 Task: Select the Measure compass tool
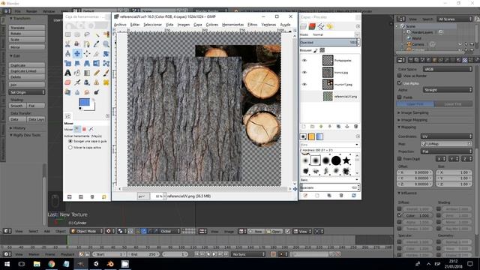point(67,54)
